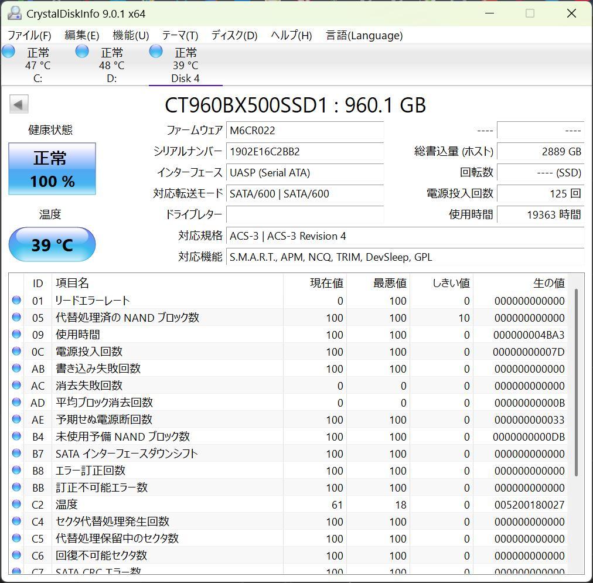Click the SMART attribute list scrollbar thumb

[x=576, y=383]
